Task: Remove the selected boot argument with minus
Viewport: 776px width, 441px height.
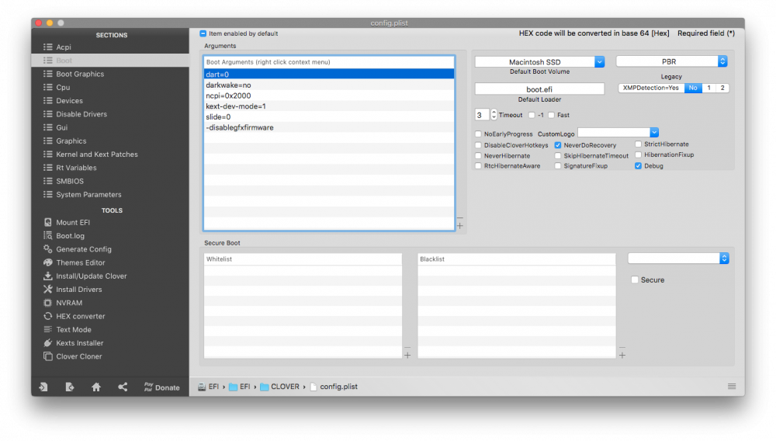Action: pyautogui.click(x=459, y=217)
